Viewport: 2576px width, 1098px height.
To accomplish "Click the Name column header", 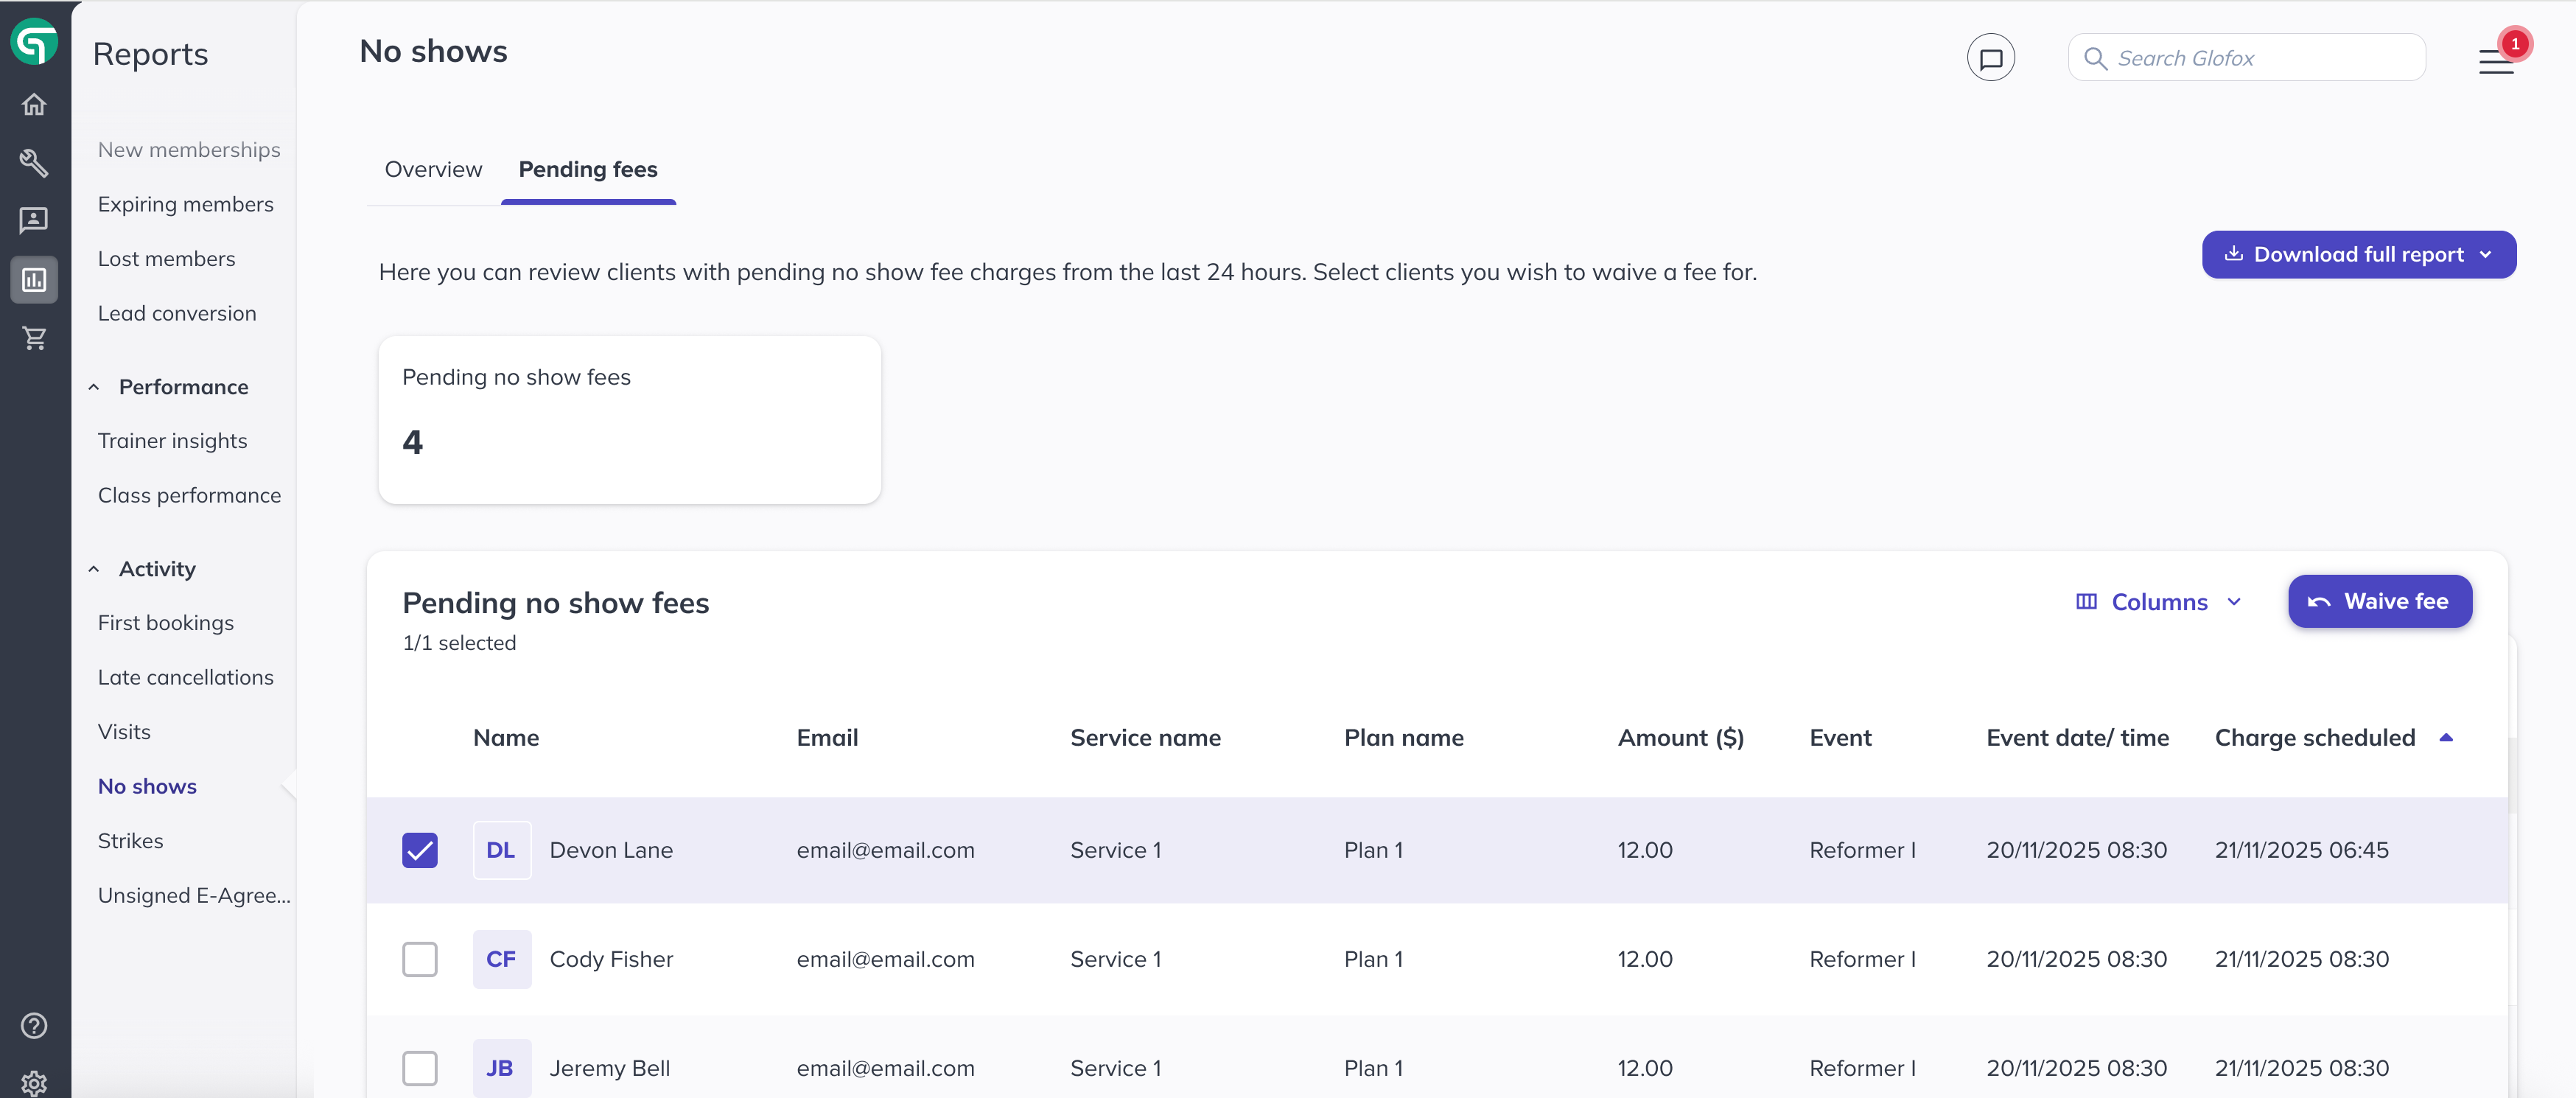I will [506, 738].
